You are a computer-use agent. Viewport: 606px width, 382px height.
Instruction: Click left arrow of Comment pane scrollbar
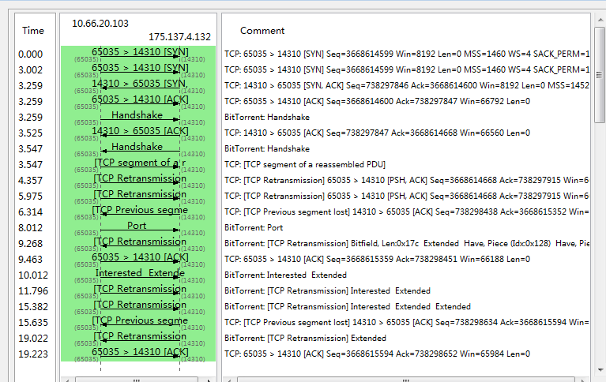point(228,379)
